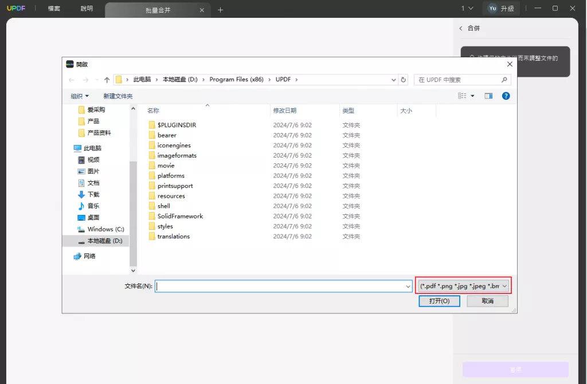This screenshot has height=384, width=587.
Task: Click the UPDF logo in the title bar
Action: point(16,8)
